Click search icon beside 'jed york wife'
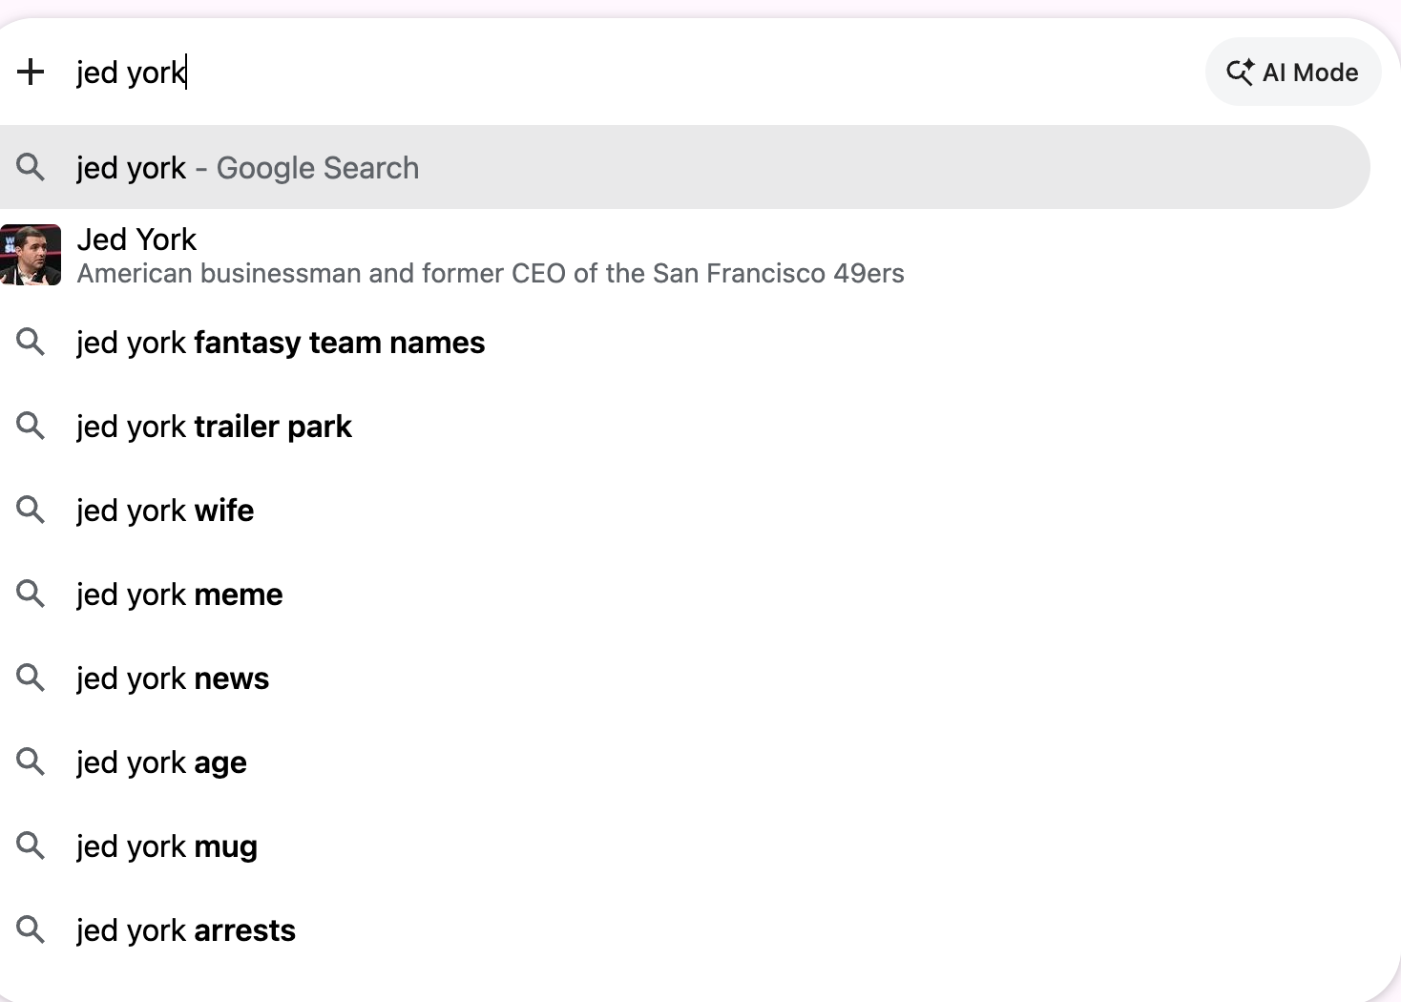Image resolution: width=1401 pixels, height=1002 pixels. 31,510
